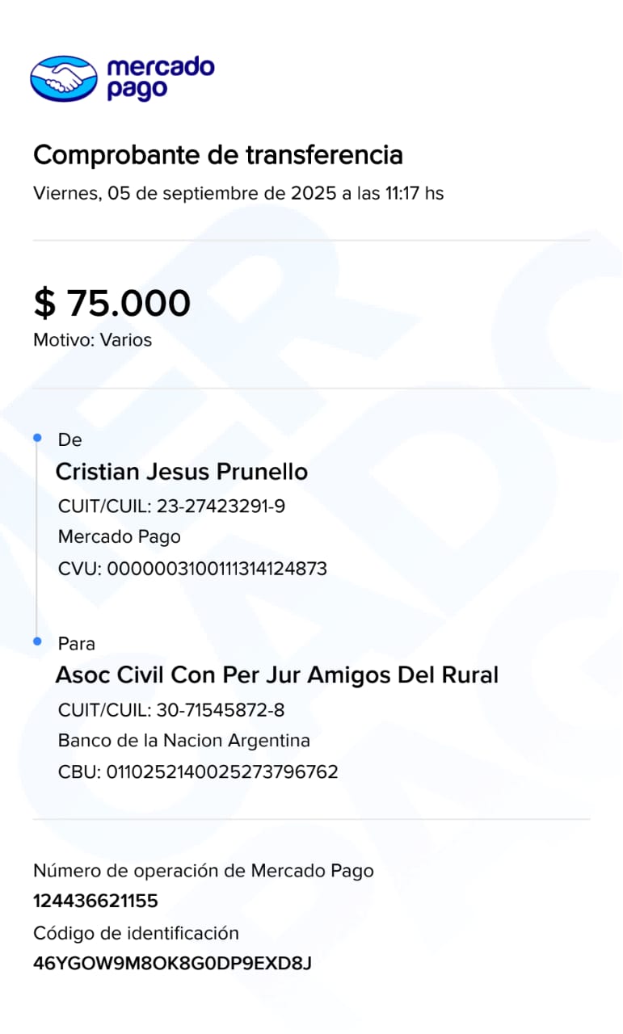Screen dimensions: 623x1034
Task: Click the "mercado pago" wordmark text
Action: (x=160, y=78)
